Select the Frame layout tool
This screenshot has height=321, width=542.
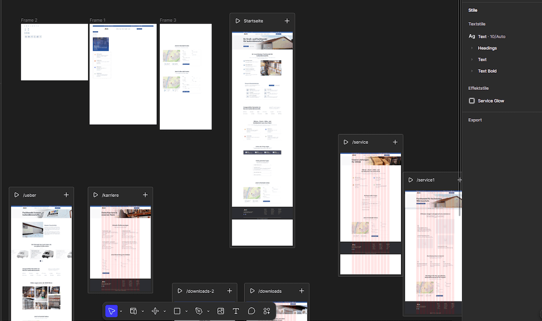click(x=133, y=311)
